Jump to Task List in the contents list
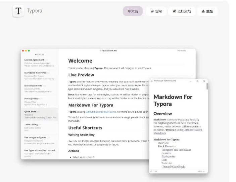Screen dimensions: 236x182 tap(167, 163)
